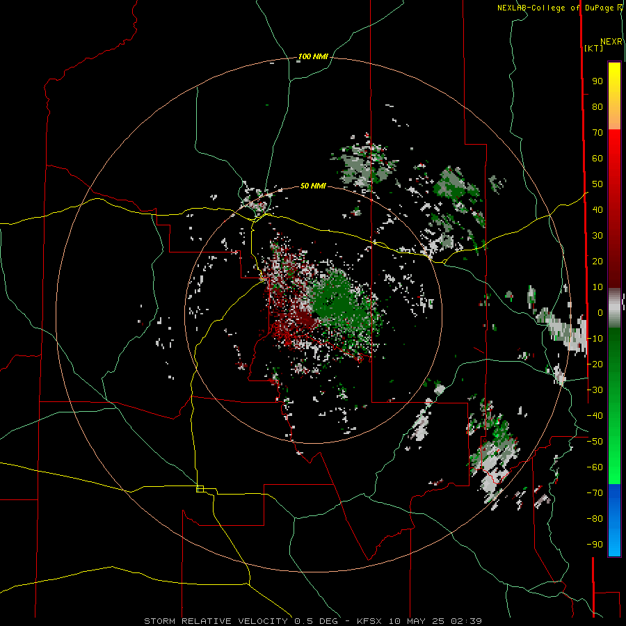Click the 50 value on the velocity scale

point(597,184)
